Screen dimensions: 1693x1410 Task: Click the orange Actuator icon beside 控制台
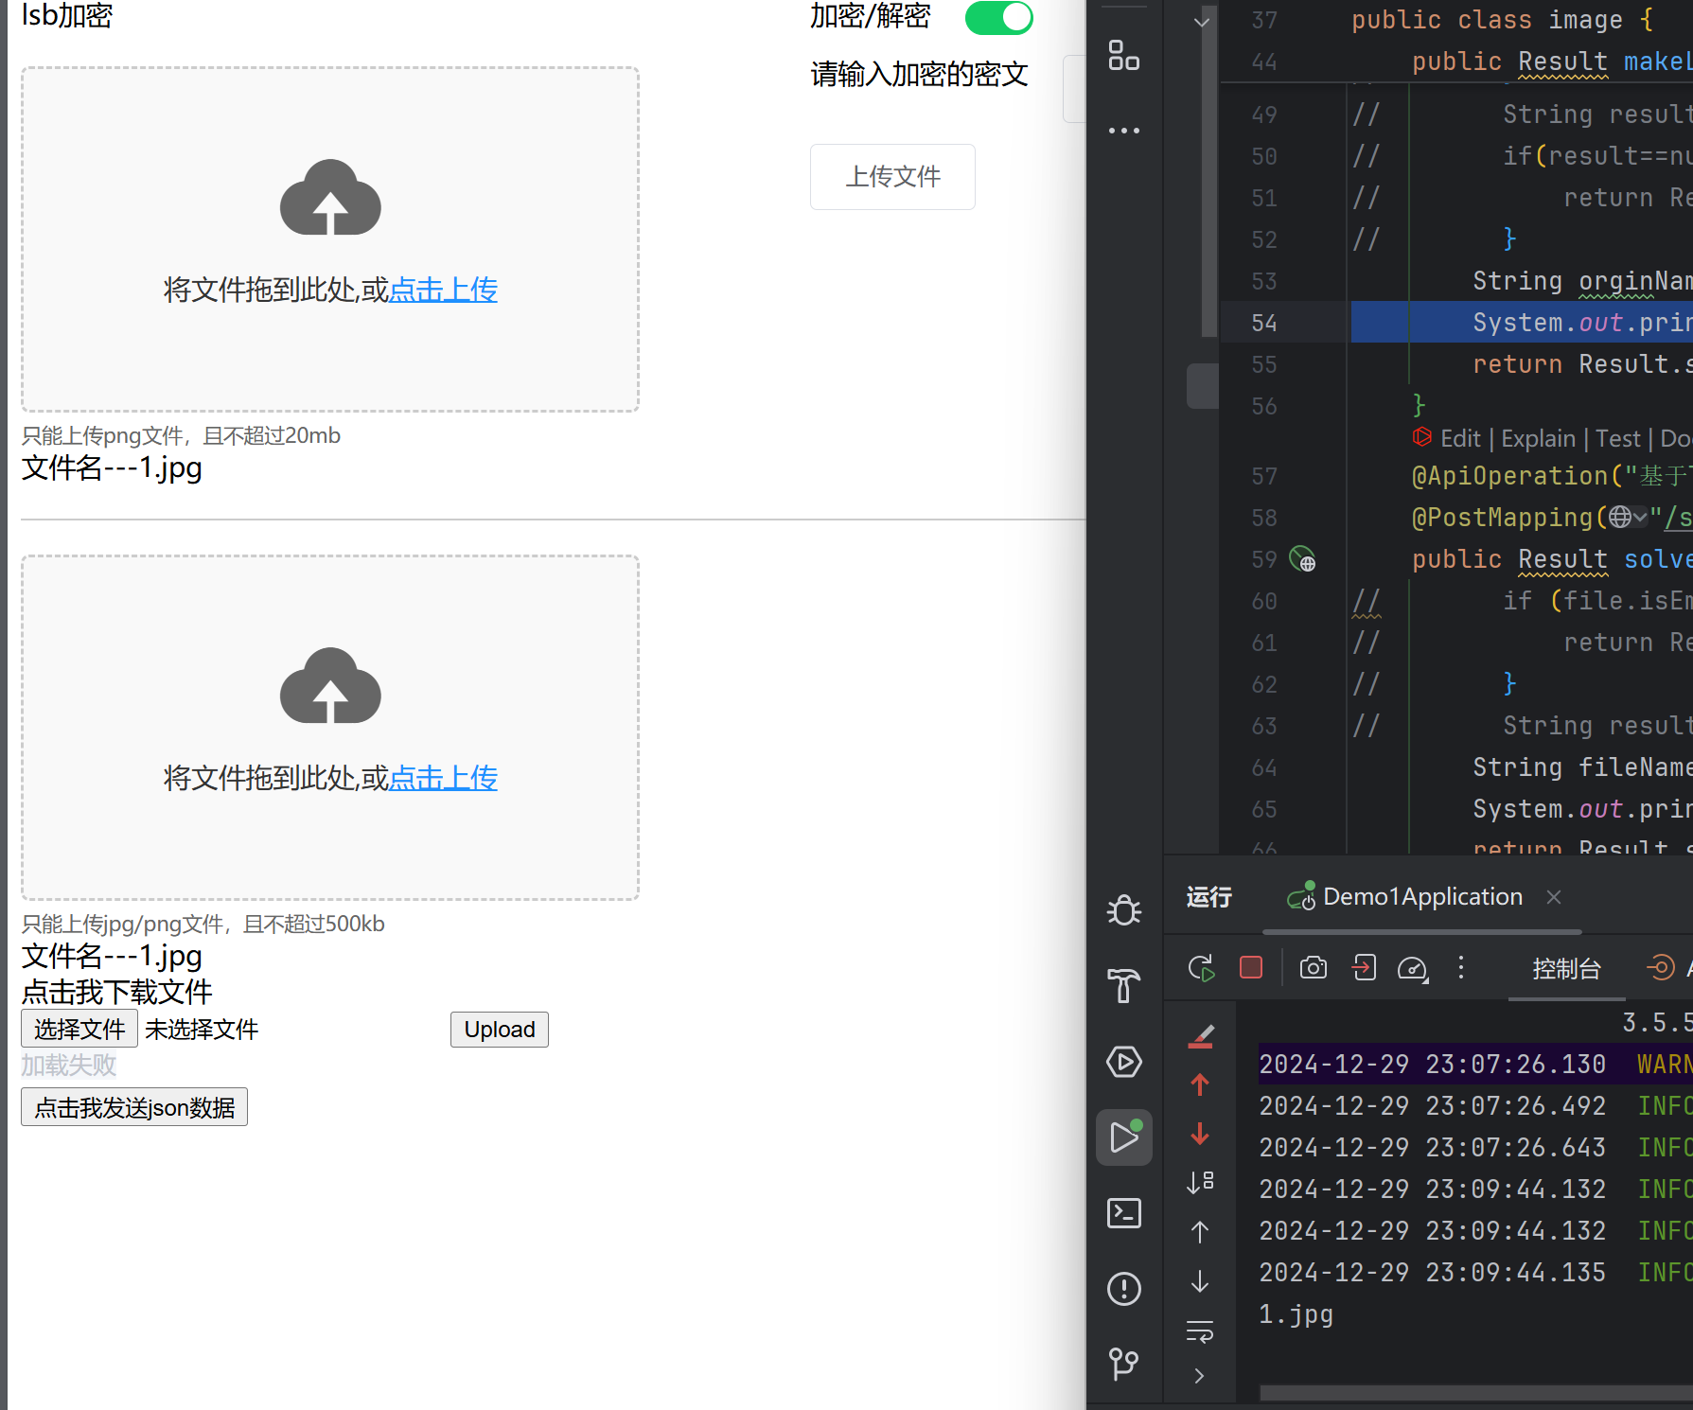[x=1661, y=967]
